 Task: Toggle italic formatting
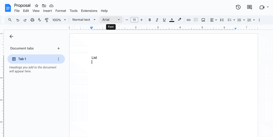point(157,20)
